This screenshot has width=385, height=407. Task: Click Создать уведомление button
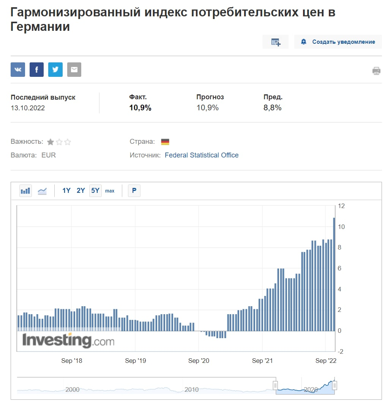tap(338, 42)
